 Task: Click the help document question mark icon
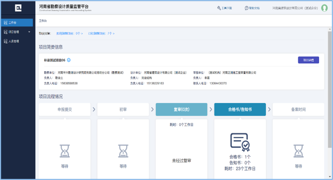[x=247, y=8]
